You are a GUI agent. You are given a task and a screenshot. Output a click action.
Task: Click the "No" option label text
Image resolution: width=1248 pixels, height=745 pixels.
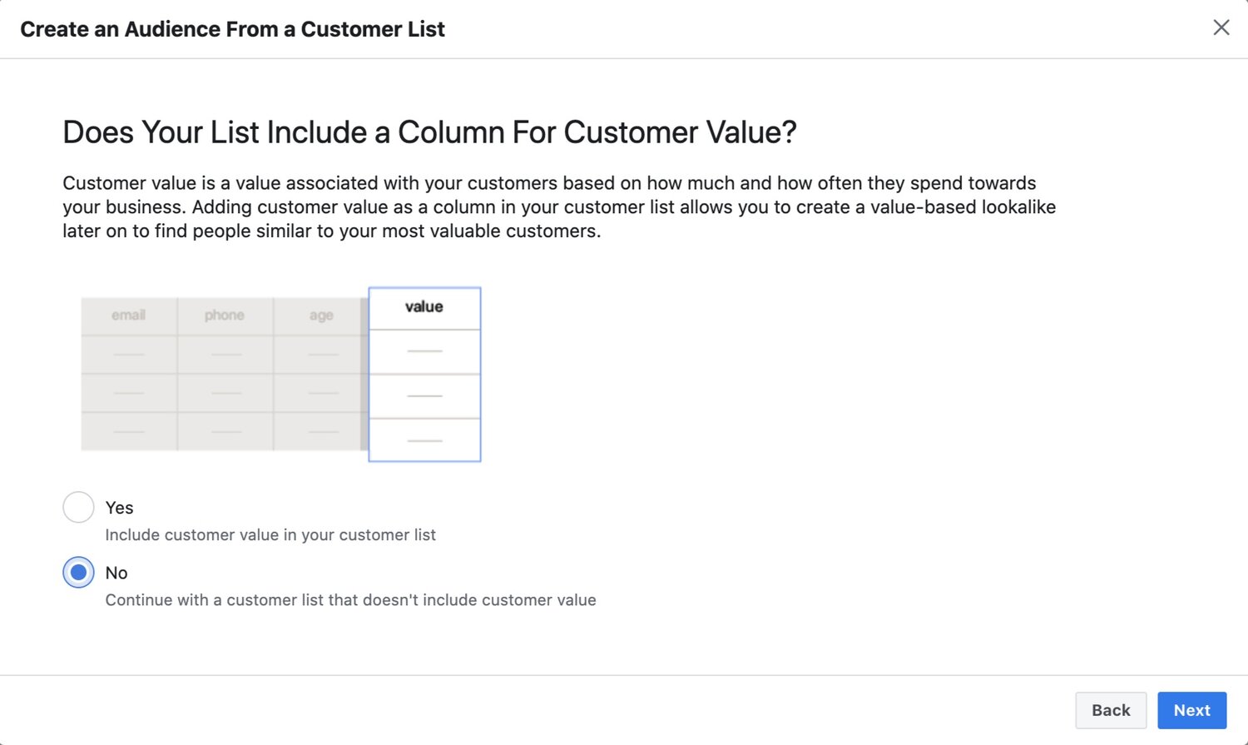coord(116,573)
